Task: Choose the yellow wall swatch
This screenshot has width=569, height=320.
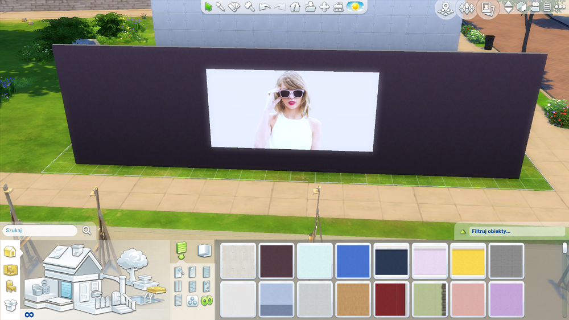Action: 468,261
